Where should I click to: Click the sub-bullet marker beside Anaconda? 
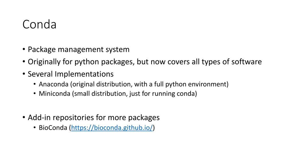coord(35,84)
